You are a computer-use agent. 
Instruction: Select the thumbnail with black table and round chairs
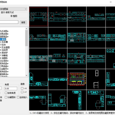(39, 100)
